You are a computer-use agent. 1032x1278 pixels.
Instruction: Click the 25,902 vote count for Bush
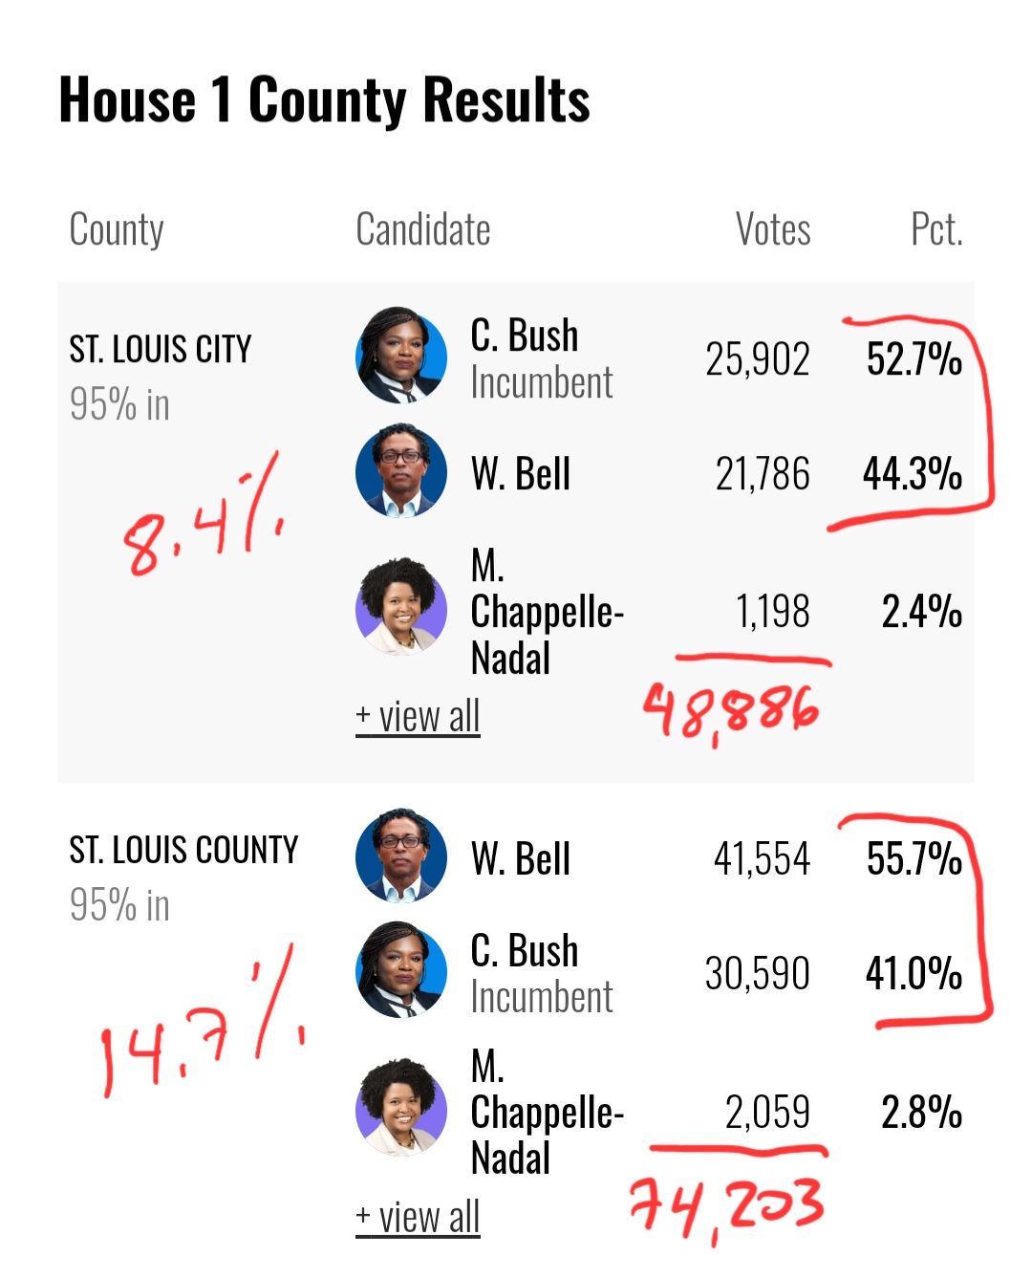(757, 359)
